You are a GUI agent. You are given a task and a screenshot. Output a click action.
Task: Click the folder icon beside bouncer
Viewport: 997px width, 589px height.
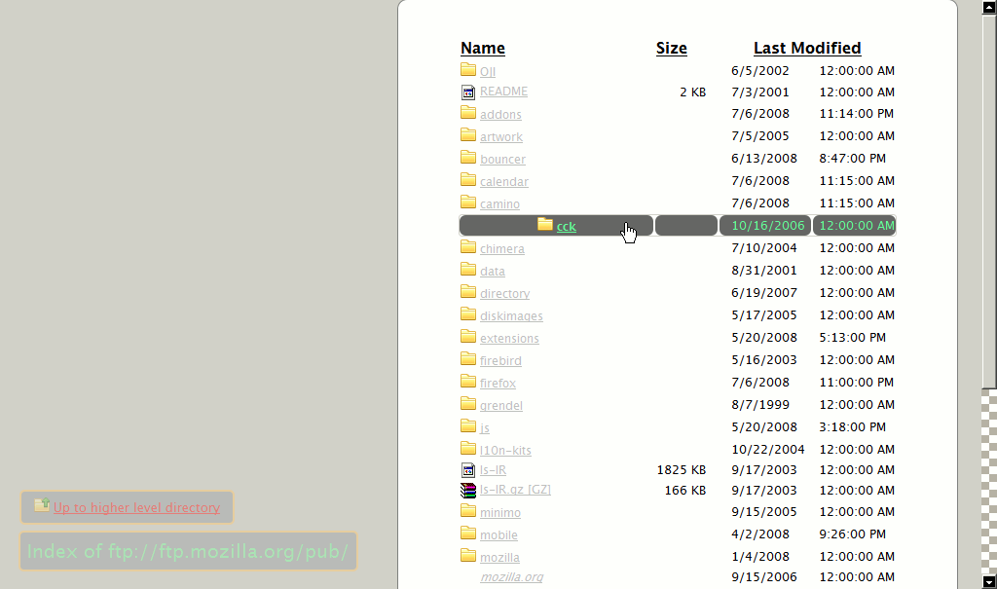tap(468, 157)
